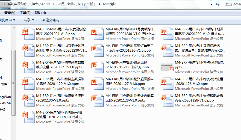Open the 帮助(H) menu

point(40,13)
